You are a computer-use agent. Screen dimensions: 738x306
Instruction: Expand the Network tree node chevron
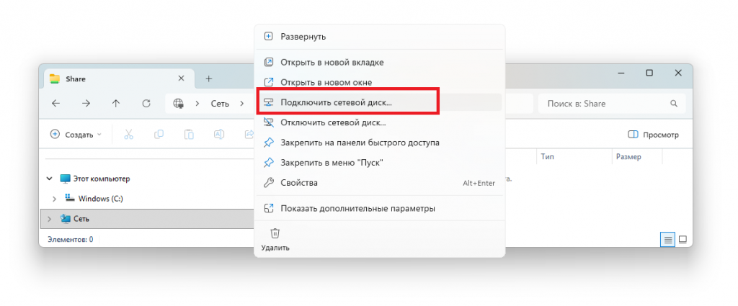(50, 219)
